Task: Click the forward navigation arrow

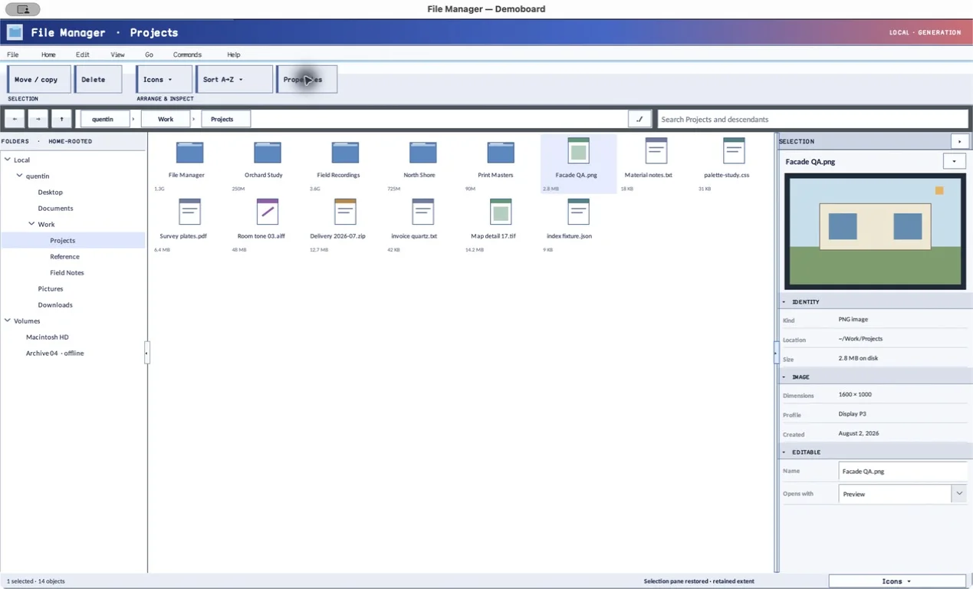Action: tap(38, 119)
